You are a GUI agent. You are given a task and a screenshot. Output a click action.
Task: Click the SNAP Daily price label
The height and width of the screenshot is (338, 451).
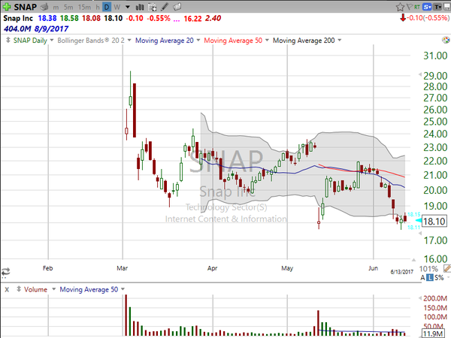click(30, 41)
